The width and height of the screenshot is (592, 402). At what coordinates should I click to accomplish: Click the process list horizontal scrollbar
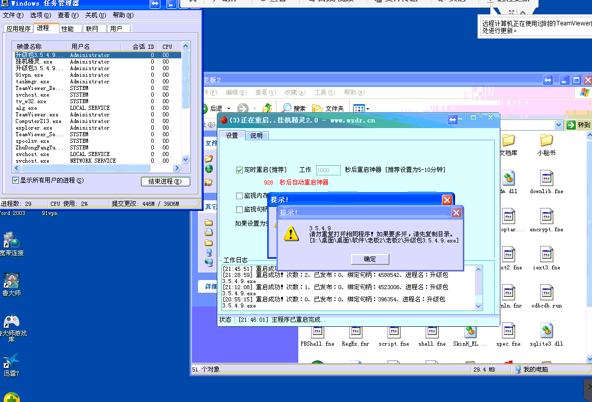pyautogui.click(x=97, y=168)
